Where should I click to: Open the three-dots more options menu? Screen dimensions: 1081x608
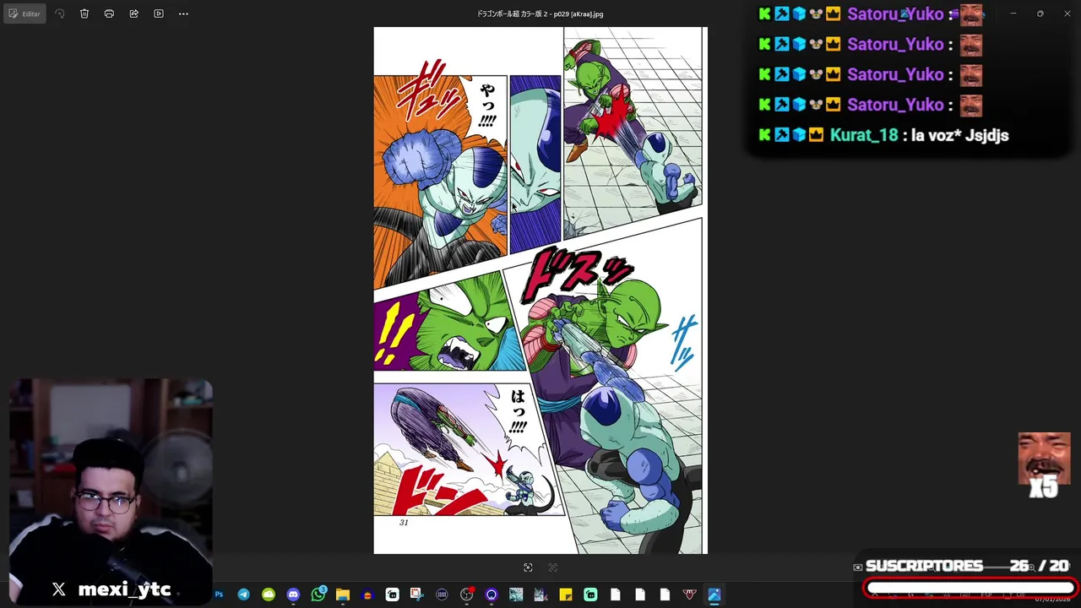(x=183, y=14)
